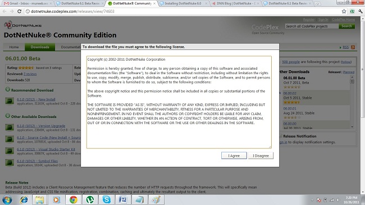Open 6.1.0 Source Code link
365x205 pixels.
click(x=49, y=138)
